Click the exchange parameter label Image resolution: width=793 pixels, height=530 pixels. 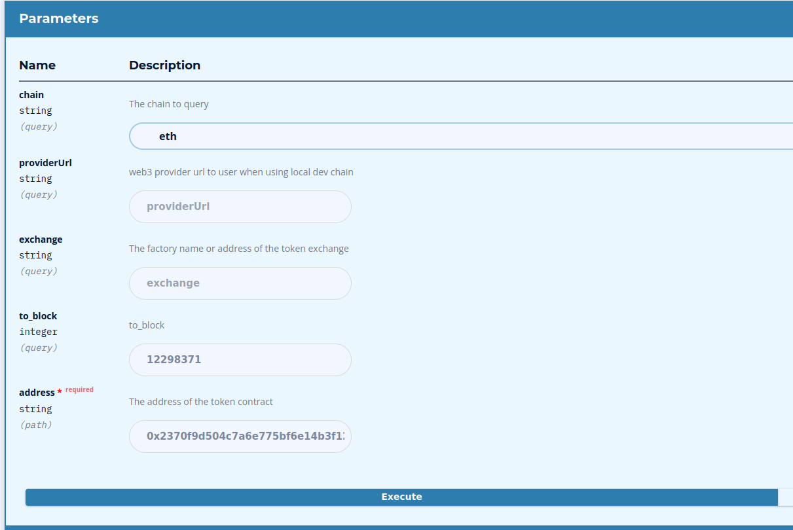pyautogui.click(x=41, y=239)
